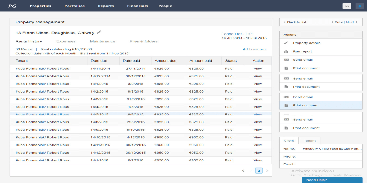Select the Tenant tab
This screenshot has height=183, width=367.
point(310,141)
